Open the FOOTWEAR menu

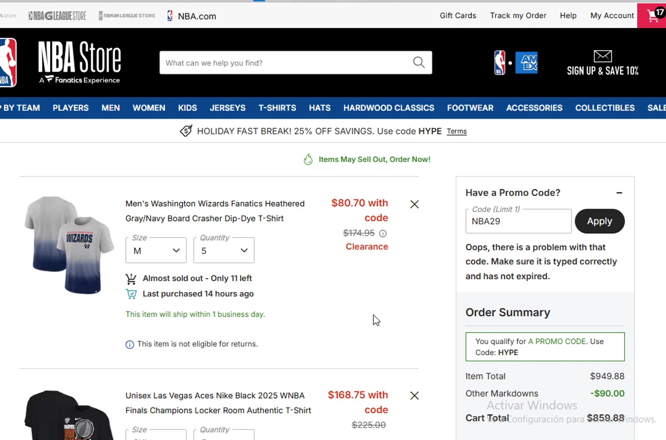(x=470, y=108)
